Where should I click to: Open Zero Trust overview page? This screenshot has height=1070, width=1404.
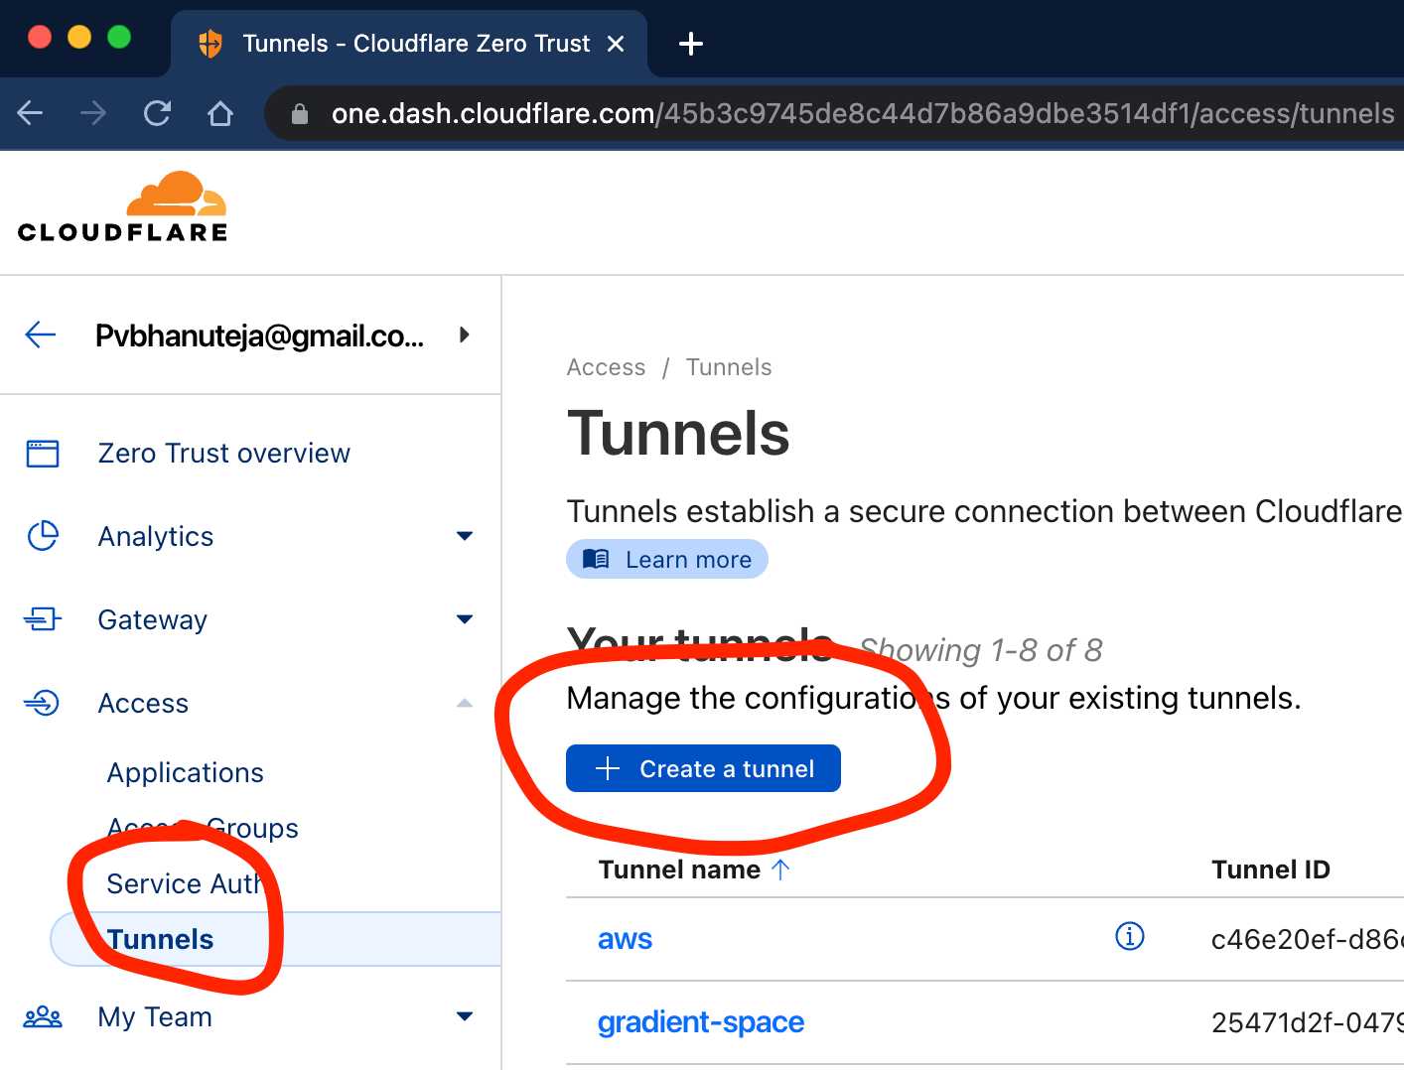[223, 454]
